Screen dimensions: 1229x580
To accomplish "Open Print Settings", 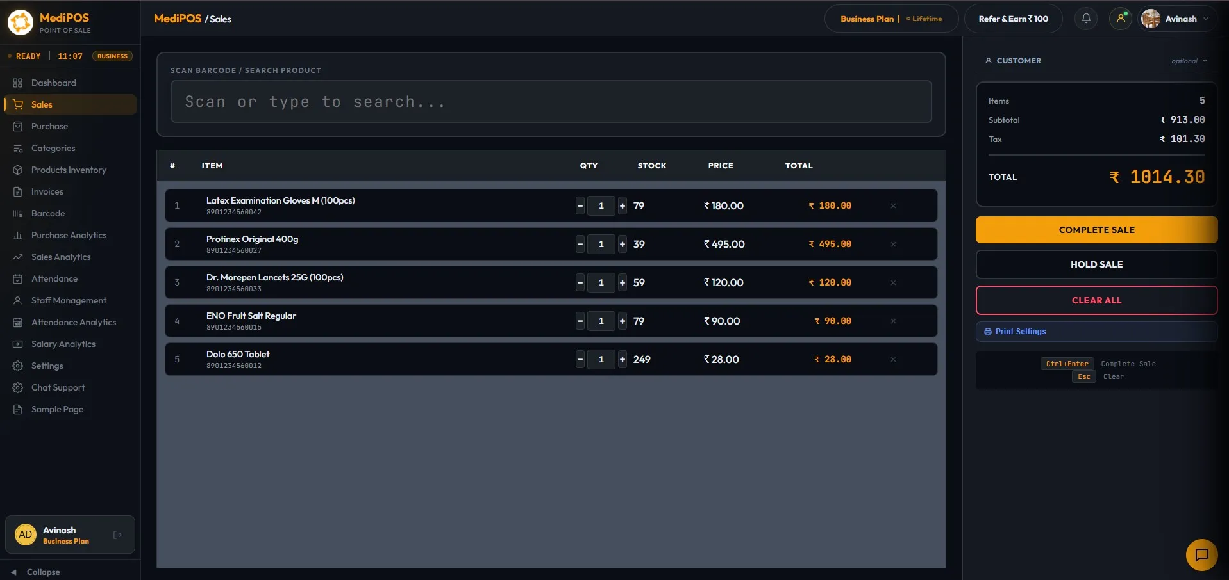I will click(x=1096, y=332).
